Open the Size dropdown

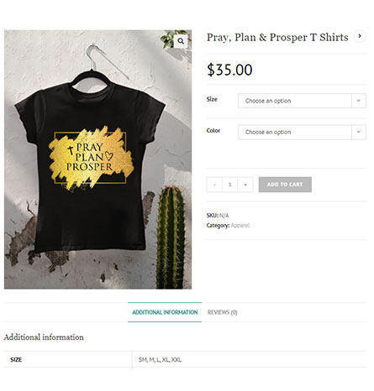point(302,101)
